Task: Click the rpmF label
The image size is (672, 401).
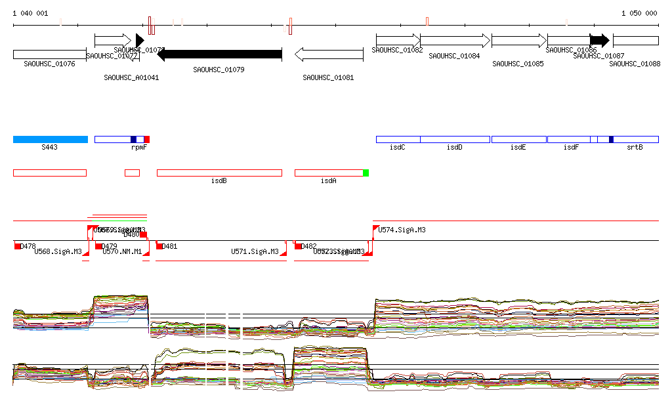Action: (139, 147)
